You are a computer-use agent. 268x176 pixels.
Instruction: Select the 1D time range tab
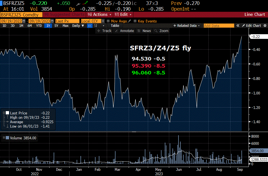pos(4,26)
